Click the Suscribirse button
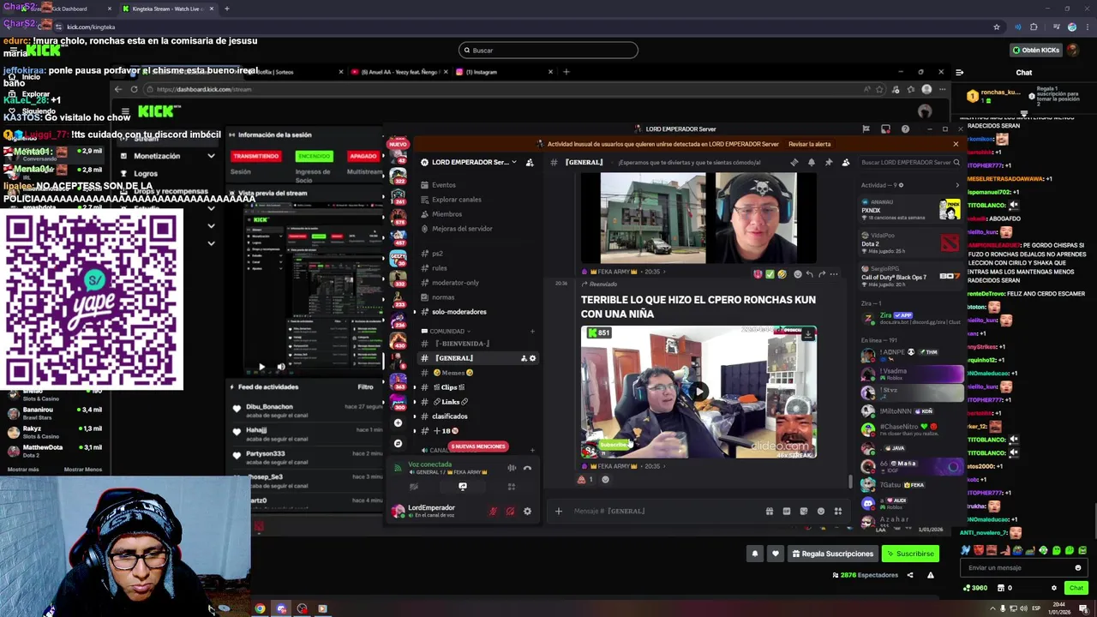Image resolution: width=1097 pixels, height=617 pixels. pos(910,554)
